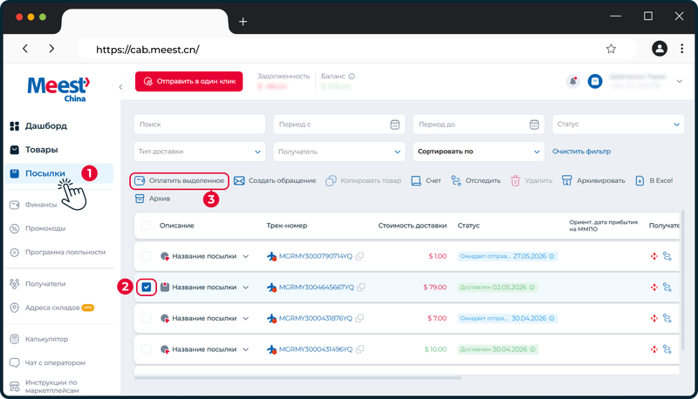The width and height of the screenshot is (698, 399).
Task: Check the parcel row MGRMY3000431496YQ
Action: (146, 349)
